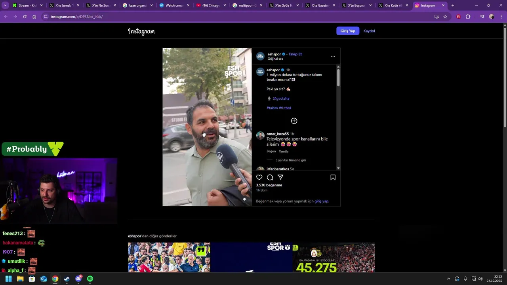This screenshot has height=285, width=507.
Task: Go to Instagram home via logo
Action: point(141,31)
